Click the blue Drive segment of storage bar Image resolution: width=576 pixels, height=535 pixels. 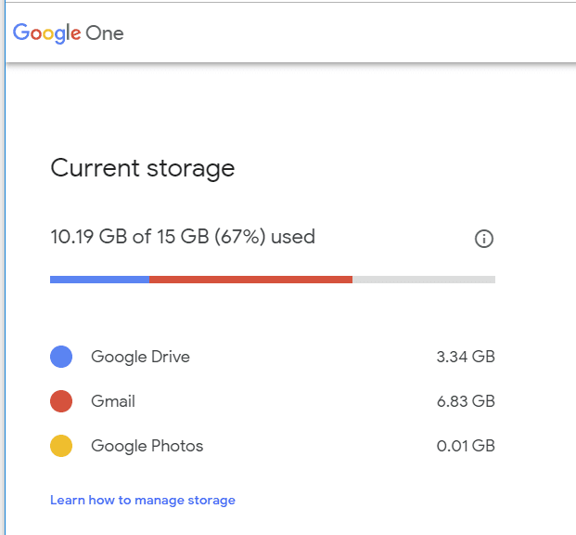pyautogui.click(x=99, y=280)
